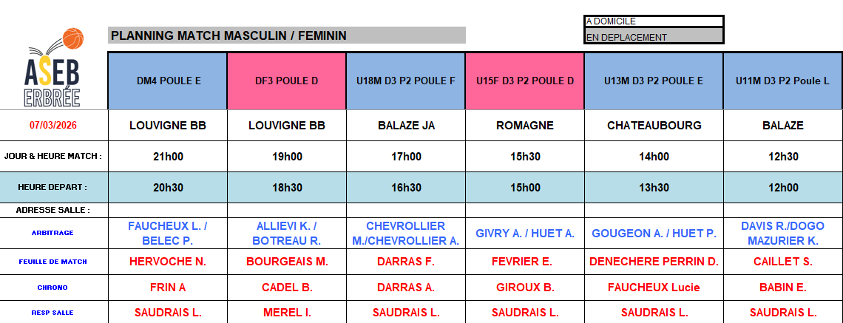Click the ASEB Erbrée basketball logo
The height and width of the screenshot is (323, 843).
[x=54, y=68]
